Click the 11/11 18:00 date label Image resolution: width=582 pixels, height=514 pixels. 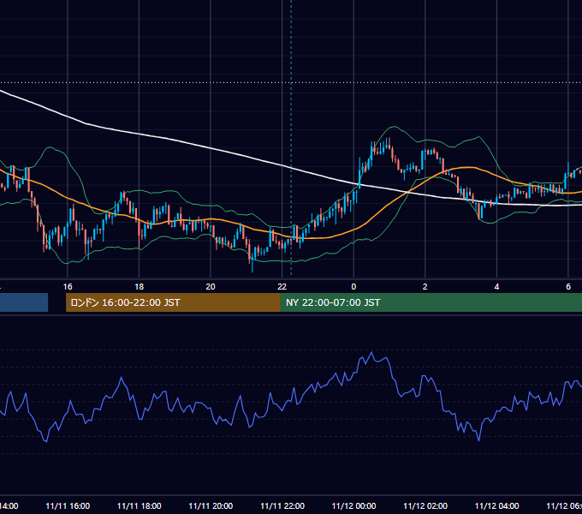click(140, 505)
